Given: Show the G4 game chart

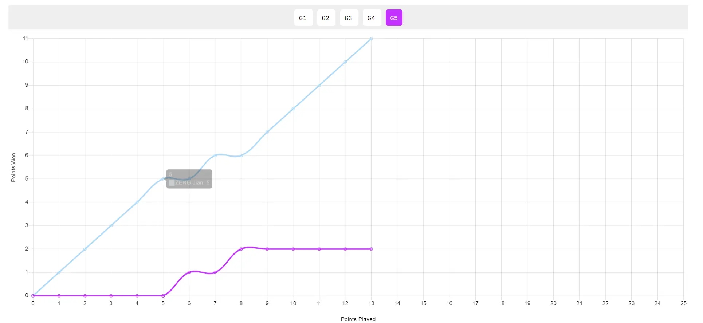Looking at the screenshot, I should (x=371, y=18).
